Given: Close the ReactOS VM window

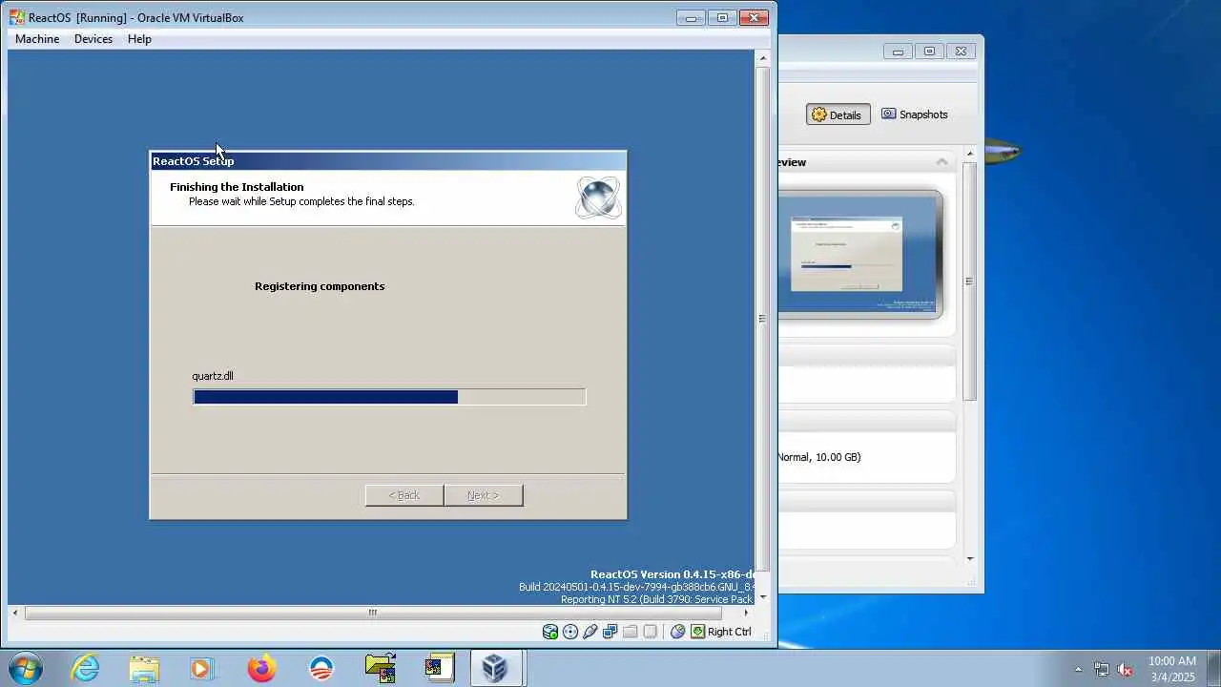Looking at the screenshot, I should (754, 17).
